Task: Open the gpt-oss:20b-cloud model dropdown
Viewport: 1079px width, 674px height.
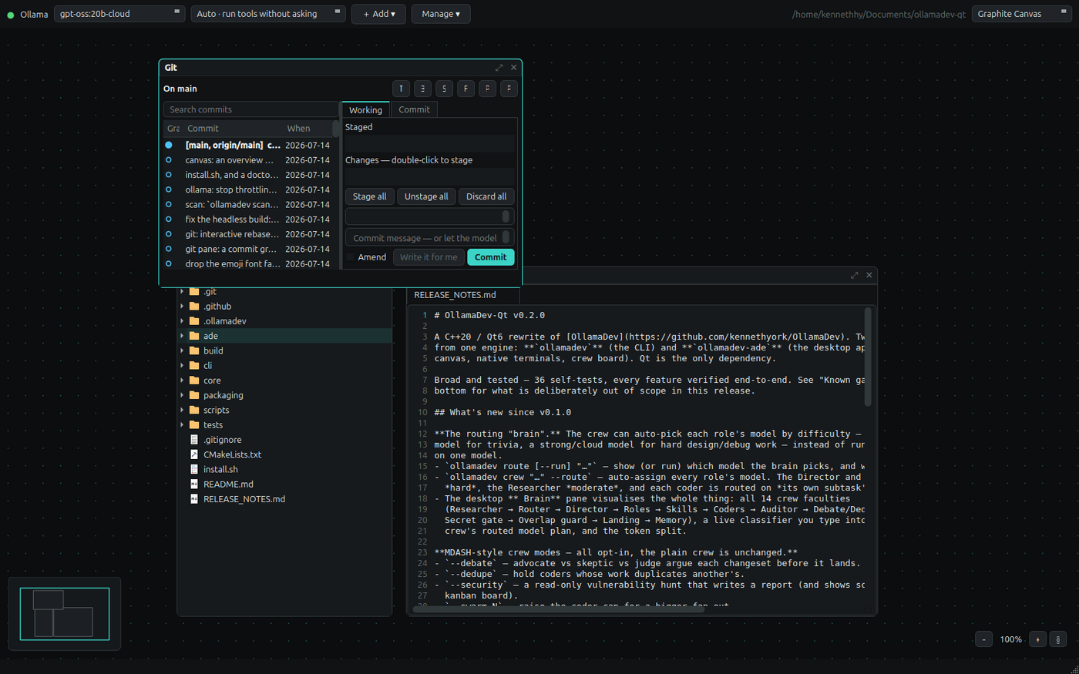Action: [x=119, y=14]
